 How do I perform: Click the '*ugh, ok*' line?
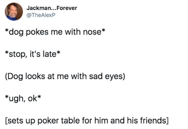click(x=23, y=99)
